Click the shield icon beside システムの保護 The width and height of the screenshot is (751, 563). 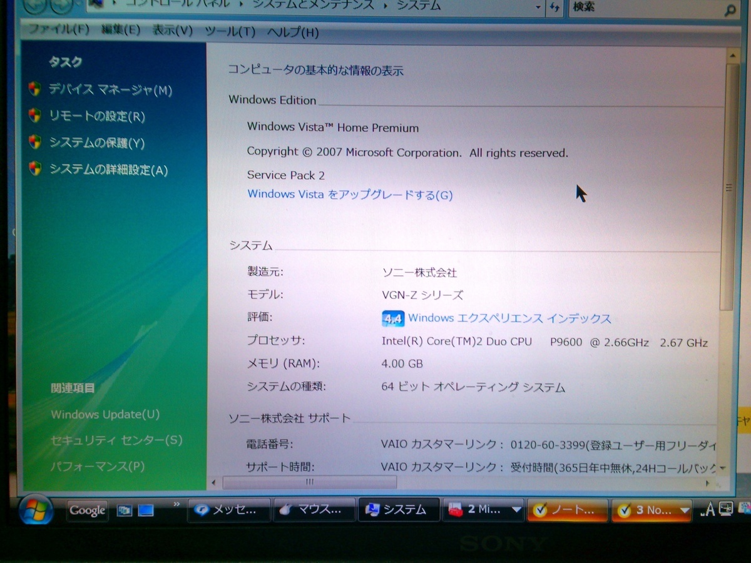[35, 141]
